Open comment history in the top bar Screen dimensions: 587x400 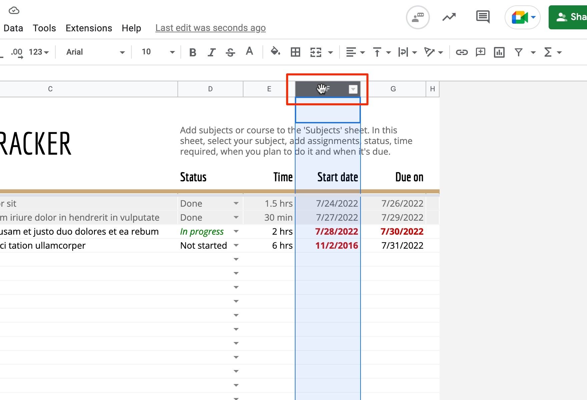click(x=482, y=17)
